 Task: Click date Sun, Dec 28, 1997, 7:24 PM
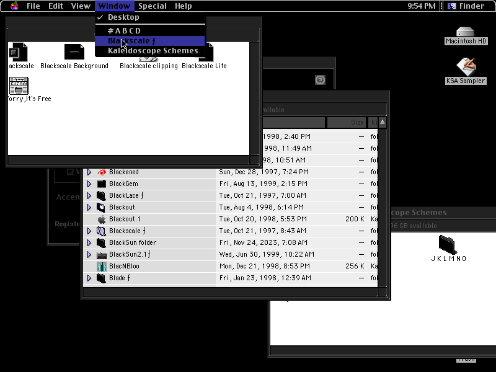click(264, 172)
